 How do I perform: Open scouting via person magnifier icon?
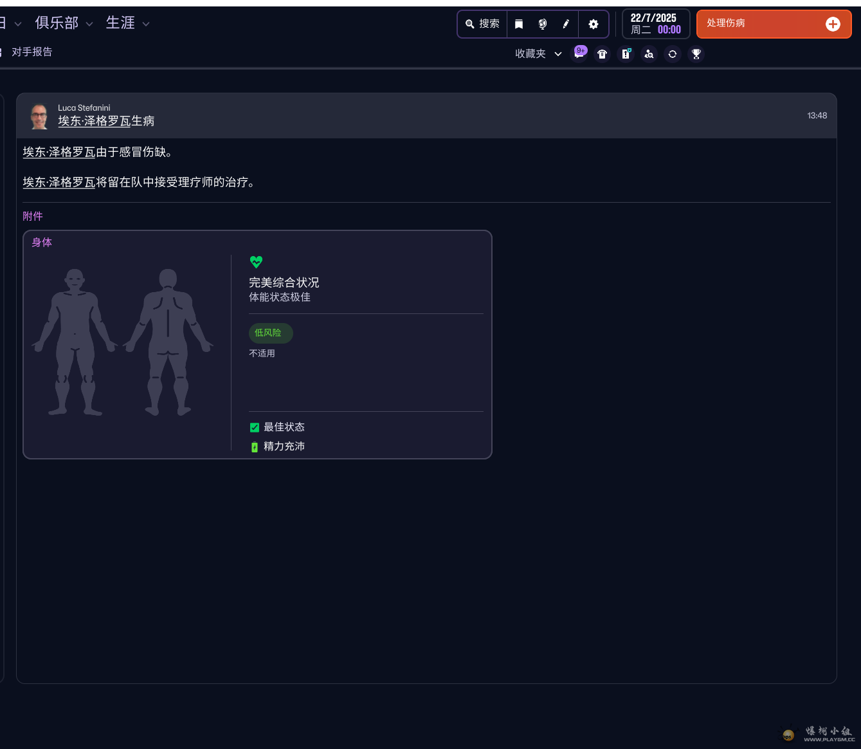click(649, 54)
